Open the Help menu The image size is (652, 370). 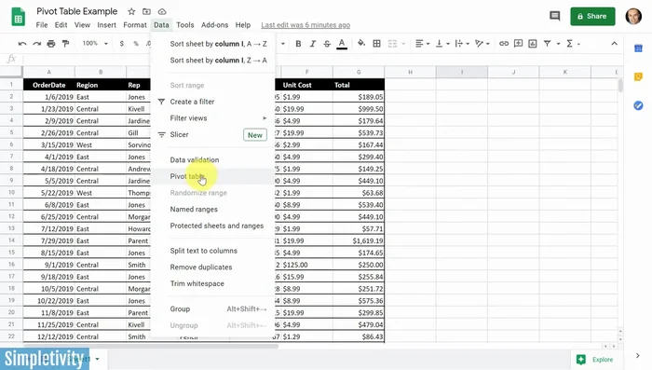pyautogui.click(x=243, y=25)
